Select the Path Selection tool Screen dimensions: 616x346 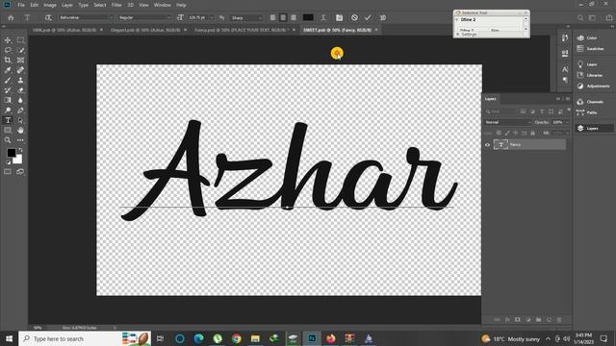click(x=20, y=120)
